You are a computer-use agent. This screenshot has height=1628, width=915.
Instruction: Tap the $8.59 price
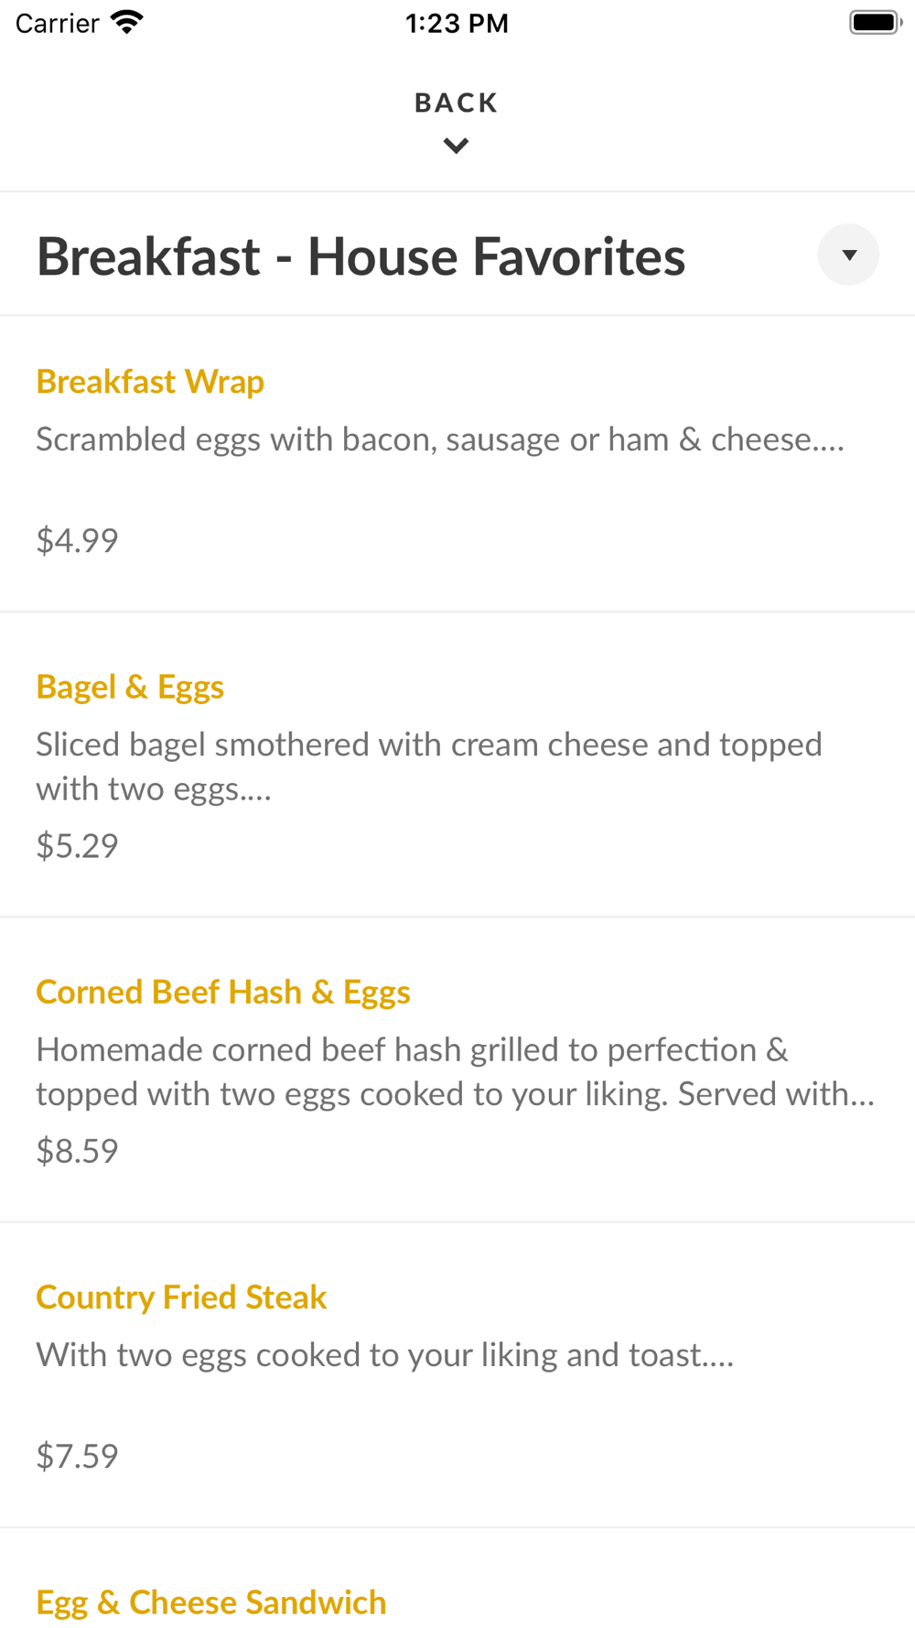point(77,1151)
